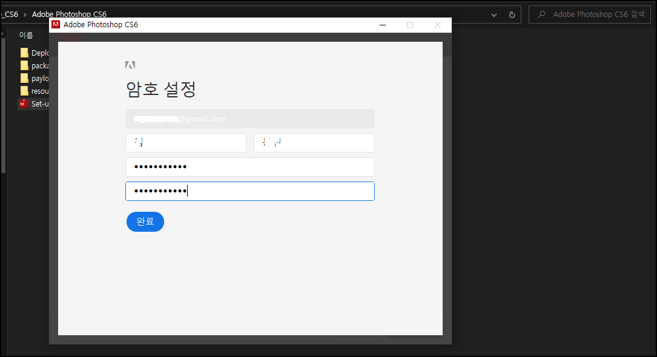Screen dimensions: 657x357
Task: Click the 암호 설정 heading
Action: pyautogui.click(x=161, y=89)
